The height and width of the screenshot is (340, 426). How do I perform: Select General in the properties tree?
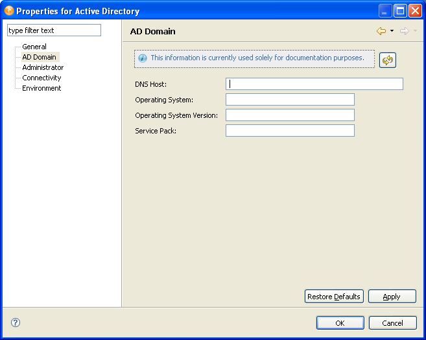(34, 47)
